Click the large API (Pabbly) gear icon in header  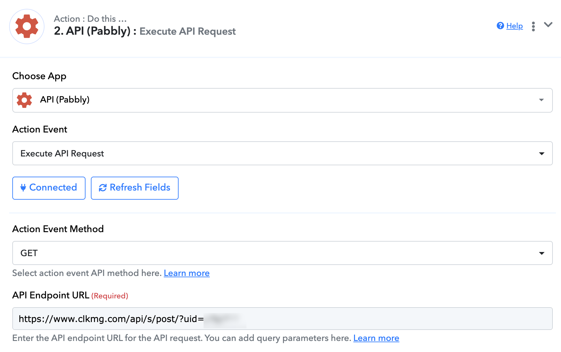click(x=27, y=26)
